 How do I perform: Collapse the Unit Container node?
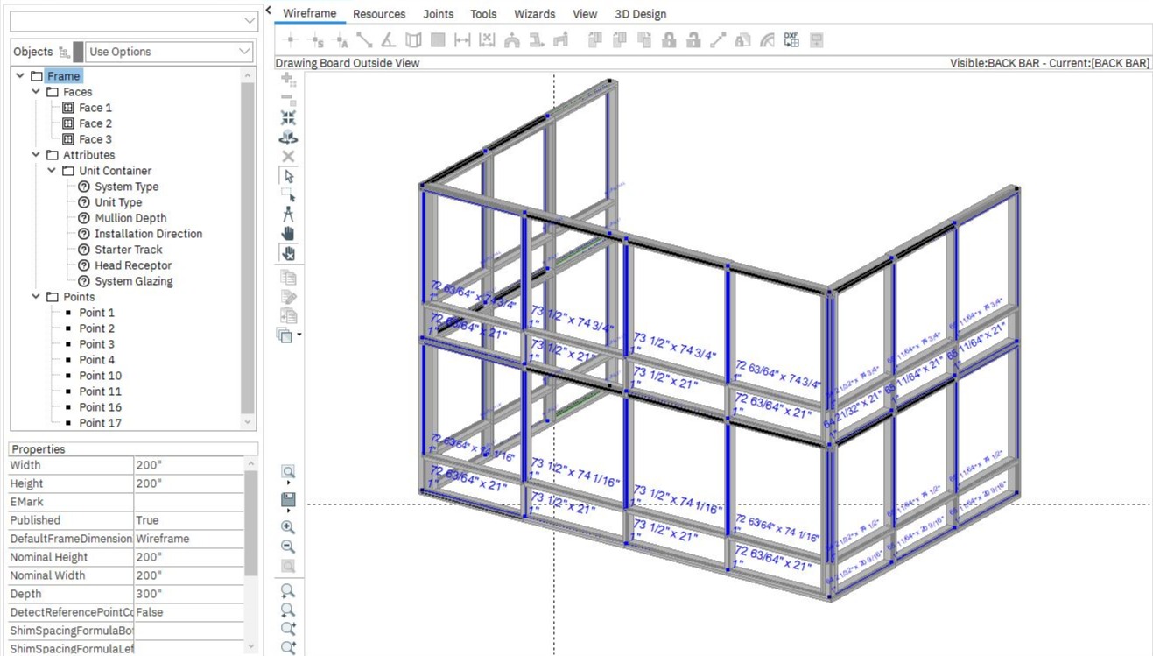pos(52,171)
